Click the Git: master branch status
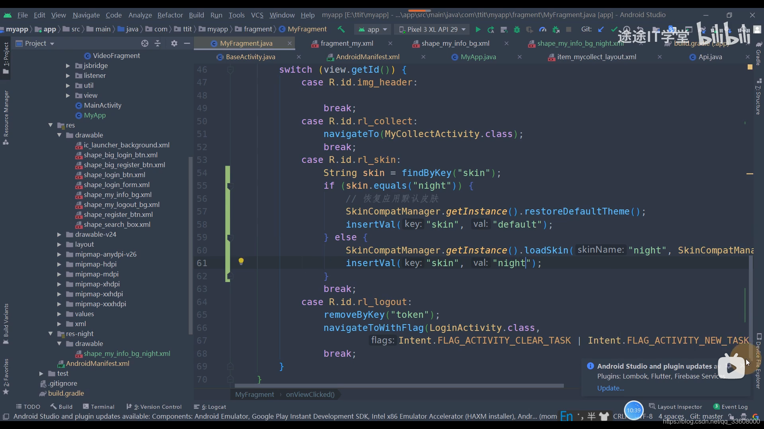 click(706, 416)
